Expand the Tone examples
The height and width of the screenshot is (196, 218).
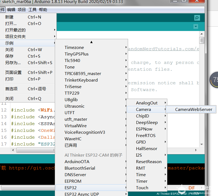click(92, 67)
